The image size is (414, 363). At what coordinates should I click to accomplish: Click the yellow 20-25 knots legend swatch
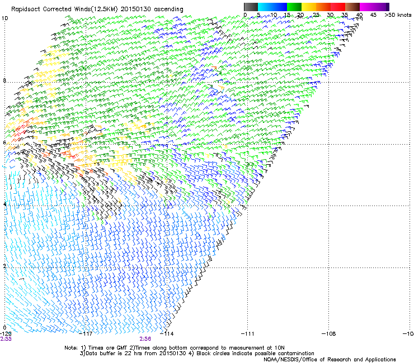pyautogui.click(x=309, y=7)
